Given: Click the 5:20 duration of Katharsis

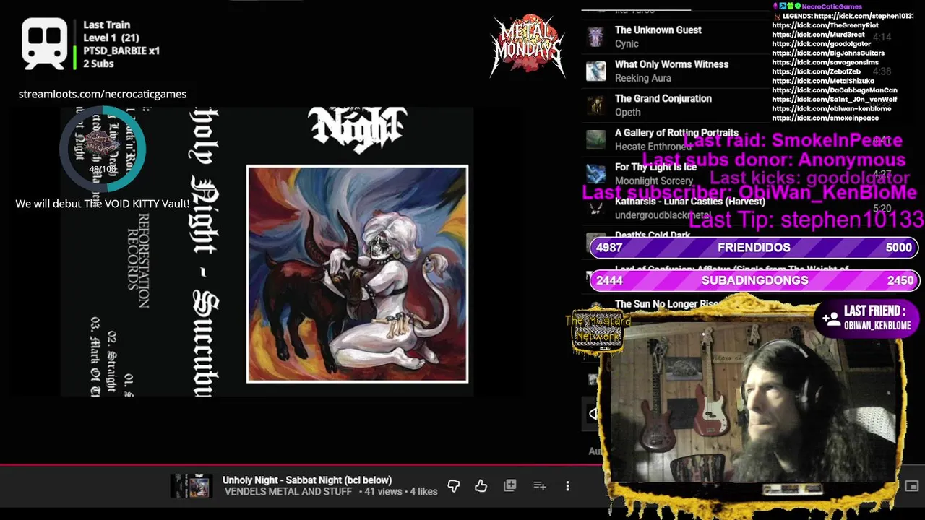Looking at the screenshot, I should [x=882, y=209].
